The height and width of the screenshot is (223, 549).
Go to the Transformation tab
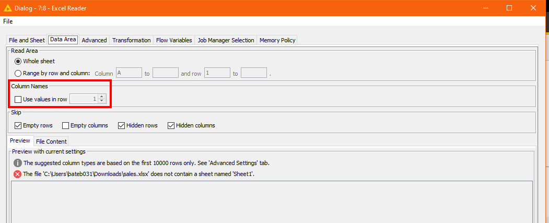131,40
